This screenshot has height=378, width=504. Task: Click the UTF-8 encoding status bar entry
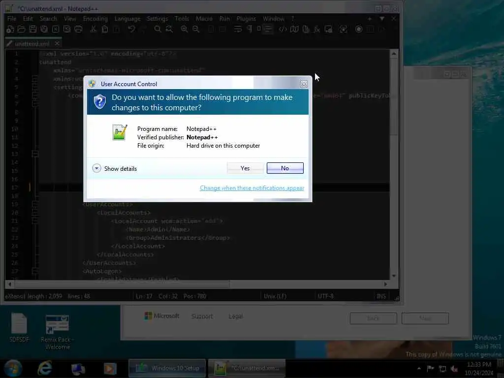click(325, 296)
